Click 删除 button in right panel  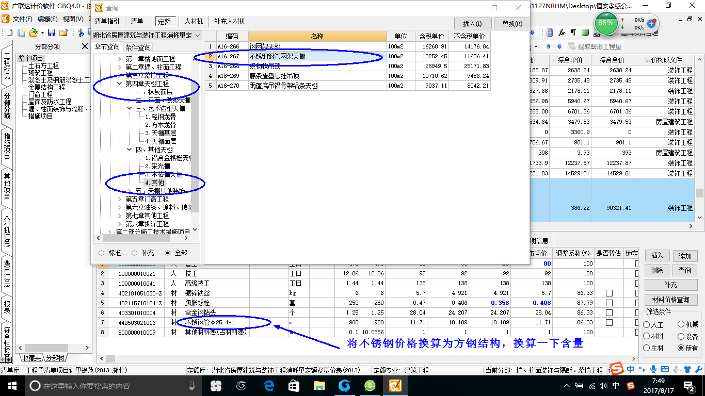click(656, 270)
